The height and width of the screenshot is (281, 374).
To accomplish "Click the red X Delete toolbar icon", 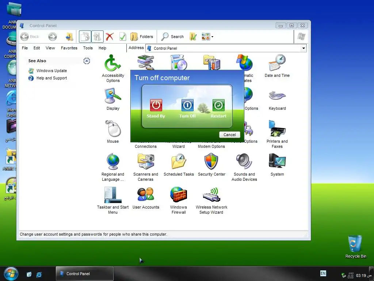I will point(110,37).
